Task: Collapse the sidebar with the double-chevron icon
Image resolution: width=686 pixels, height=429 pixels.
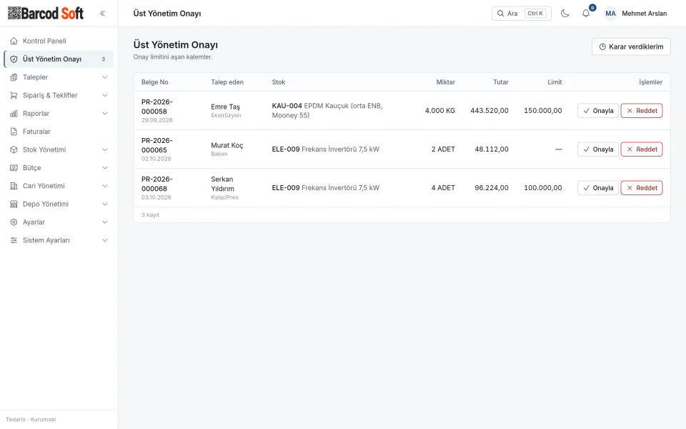Action: coord(102,13)
